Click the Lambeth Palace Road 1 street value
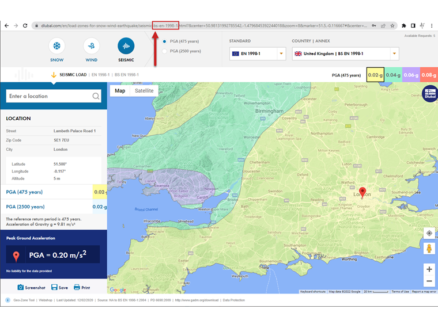The height and width of the screenshot is (328, 438). point(74,131)
